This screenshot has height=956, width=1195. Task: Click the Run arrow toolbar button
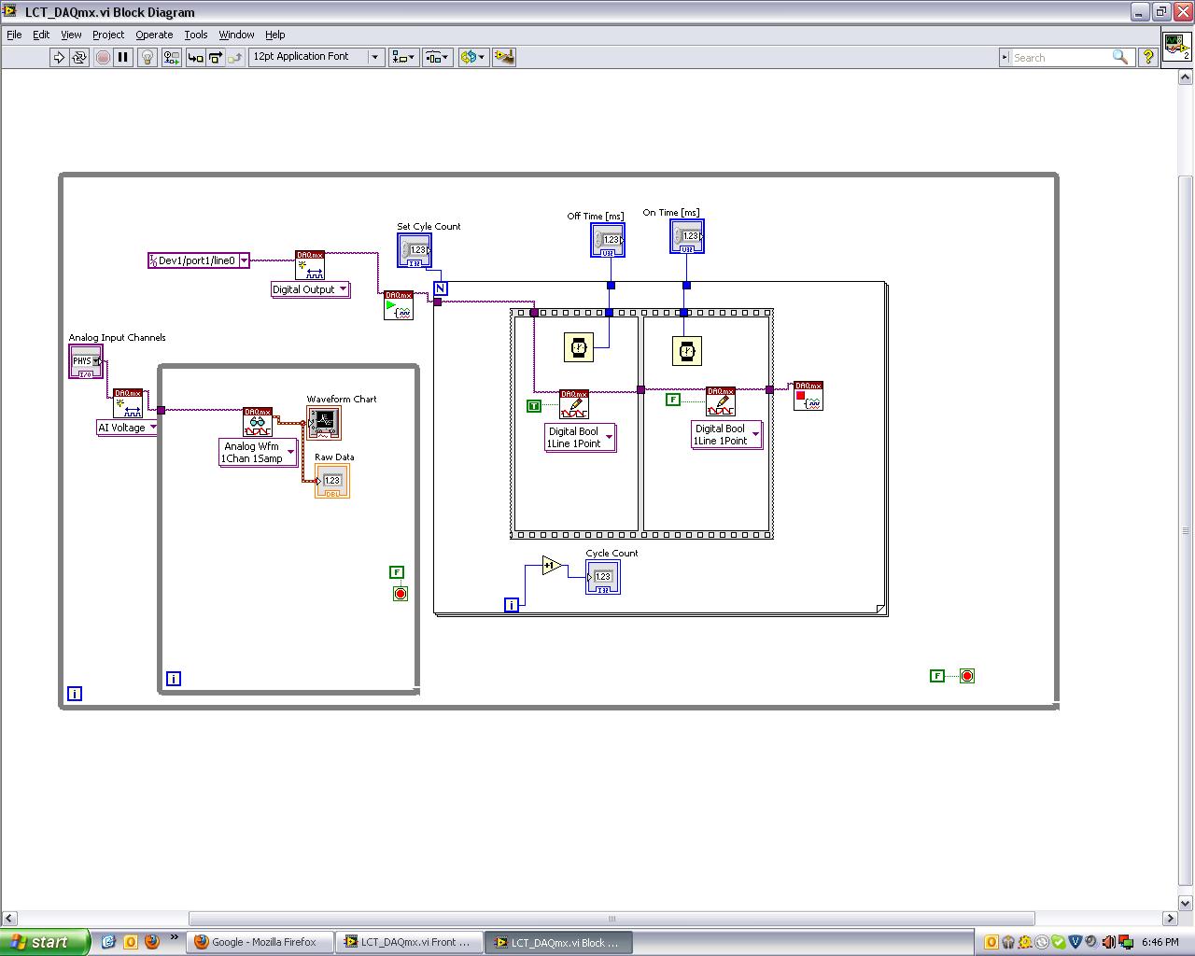[59, 57]
